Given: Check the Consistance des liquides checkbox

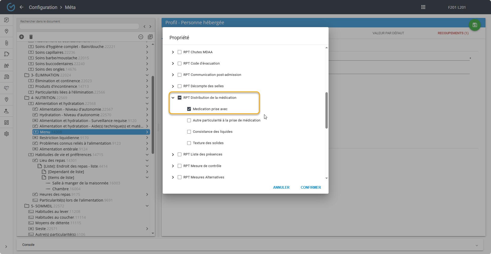Looking at the screenshot, I should point(189,132).
